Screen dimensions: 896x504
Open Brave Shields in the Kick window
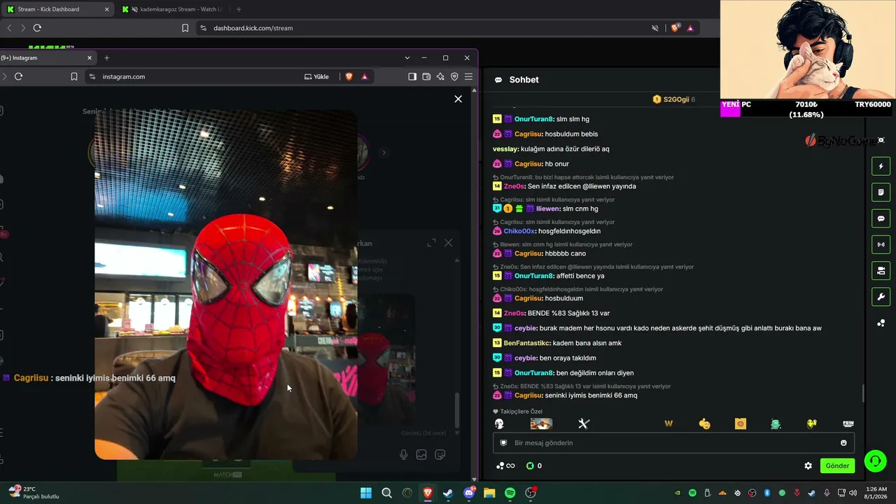(675, 28)
